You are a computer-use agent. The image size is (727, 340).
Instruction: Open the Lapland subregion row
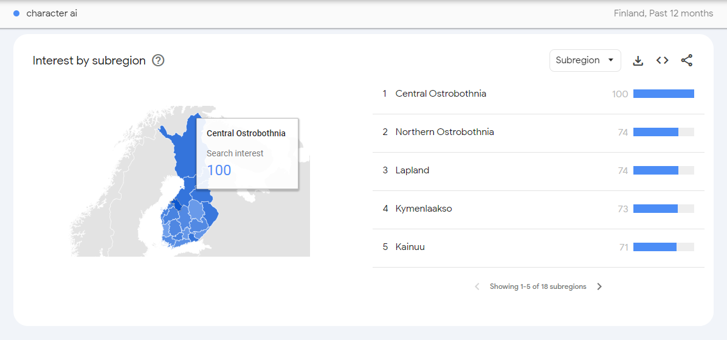pos(412,170)
